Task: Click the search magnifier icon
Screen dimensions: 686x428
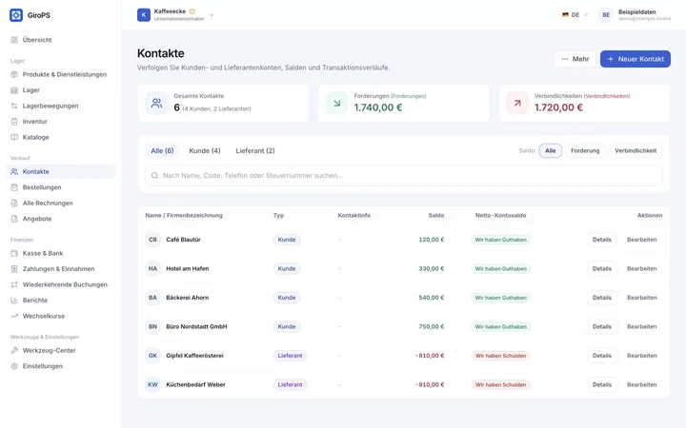Action: point(154,176)
